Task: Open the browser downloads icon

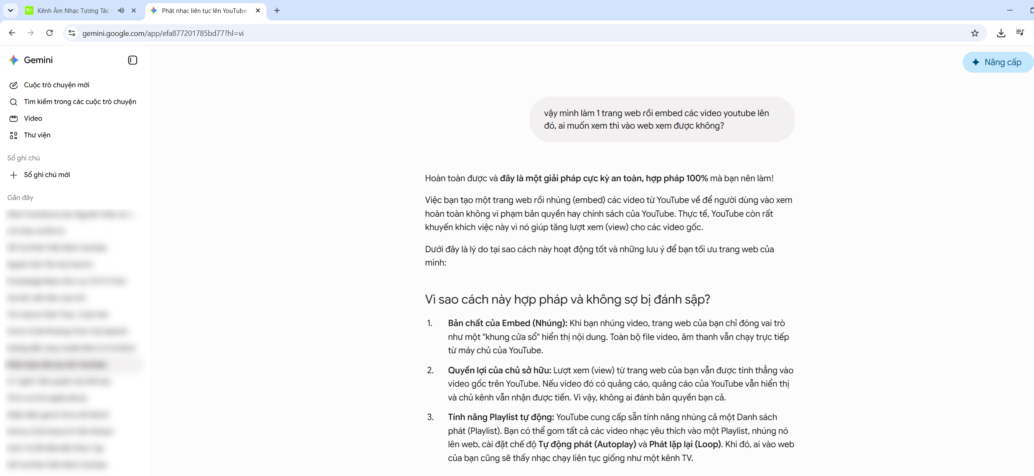Action: 1001,33
